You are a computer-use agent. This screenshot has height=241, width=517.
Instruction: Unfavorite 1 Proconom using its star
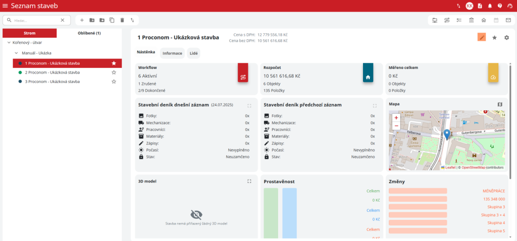114,63
